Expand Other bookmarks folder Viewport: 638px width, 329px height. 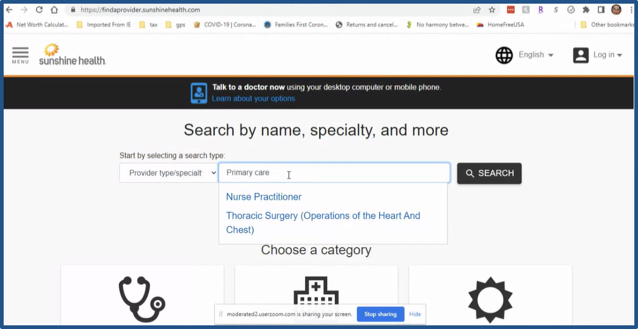click(607, 25)
